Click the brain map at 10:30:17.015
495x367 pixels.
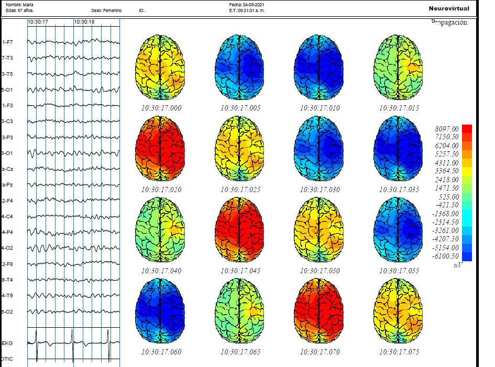click(398, 67)
